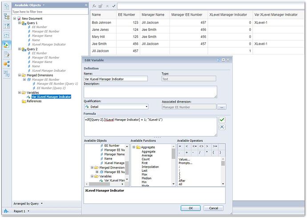This screenshot has width=307, height=218.
Task: Click XLevel-1 cell in Joe Smith row
Action: point(278,44)
